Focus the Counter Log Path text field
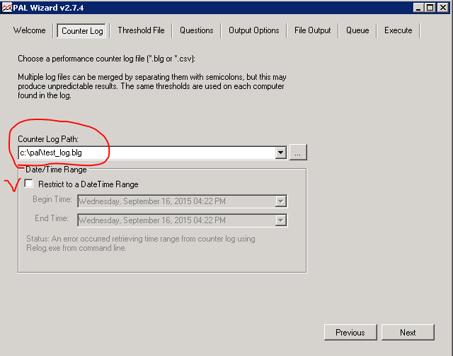 pyautogui.click(x=147, y=153)
